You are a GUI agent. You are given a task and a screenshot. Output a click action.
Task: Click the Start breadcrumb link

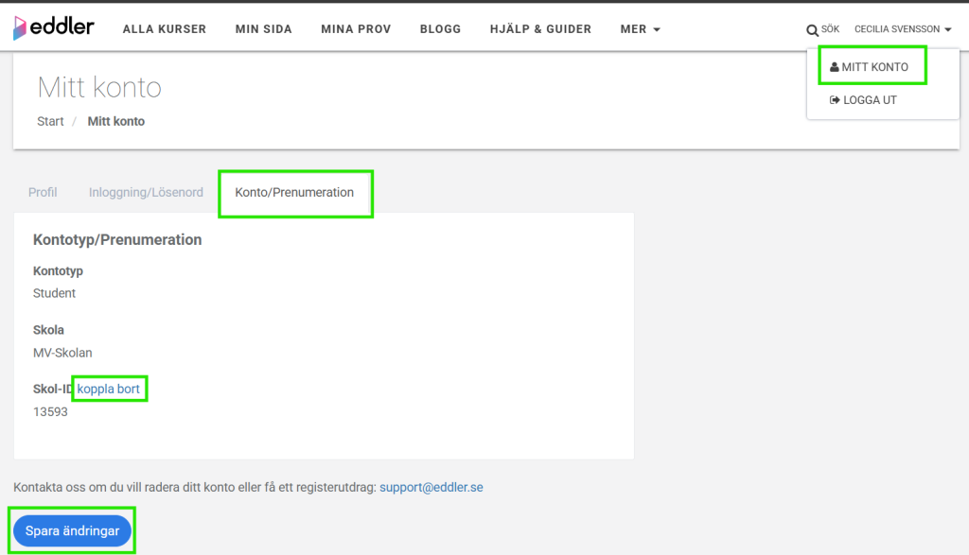[50, 121]
